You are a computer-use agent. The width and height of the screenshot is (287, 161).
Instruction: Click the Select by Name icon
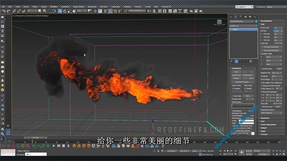[44, 11]
